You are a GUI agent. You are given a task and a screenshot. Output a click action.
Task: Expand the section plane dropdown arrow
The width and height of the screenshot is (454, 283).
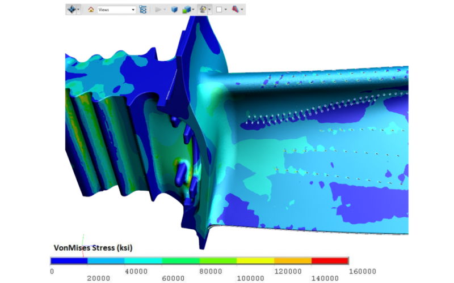tap(242, 10)
